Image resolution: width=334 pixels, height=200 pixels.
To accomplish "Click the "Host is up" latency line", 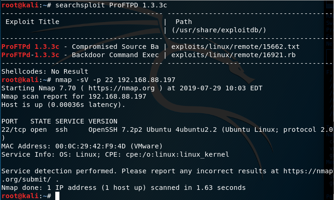I will tap(63, 105).
